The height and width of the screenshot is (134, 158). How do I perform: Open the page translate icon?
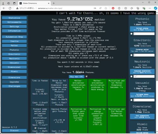coord(95,8)
